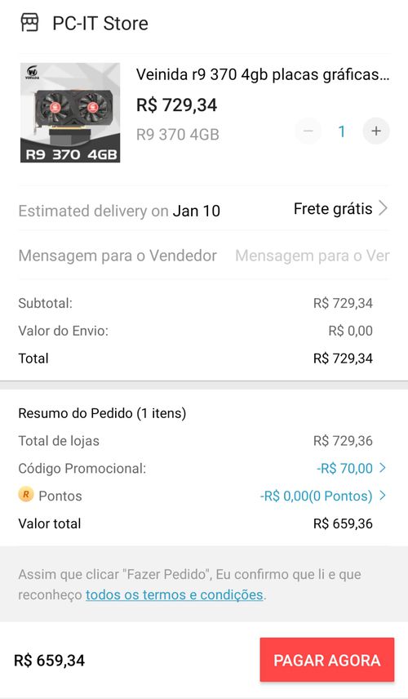Tap the PAGAR AGORA button
The width and height of the screenshot is (408, 699).
pyautogui.click(x=327, y=660)
